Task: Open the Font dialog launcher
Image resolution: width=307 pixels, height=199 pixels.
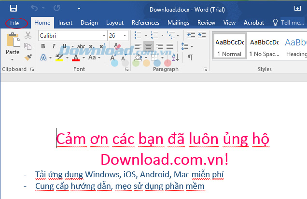Action: click(126, 70)
